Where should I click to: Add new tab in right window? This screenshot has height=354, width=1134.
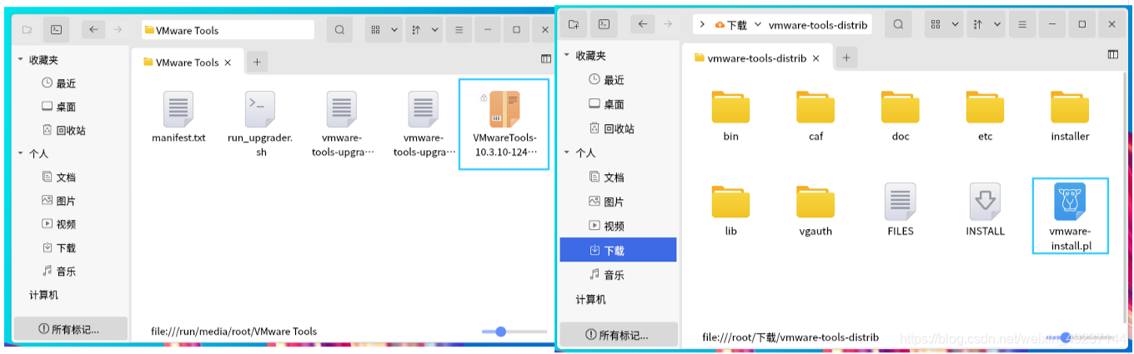846,57
